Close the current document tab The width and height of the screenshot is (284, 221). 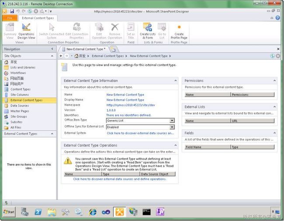tap(278, 49)
